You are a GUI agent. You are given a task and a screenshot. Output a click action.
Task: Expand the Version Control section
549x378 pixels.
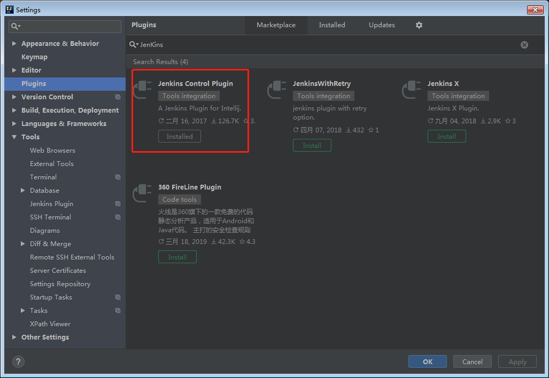click(x=14, y=97)
